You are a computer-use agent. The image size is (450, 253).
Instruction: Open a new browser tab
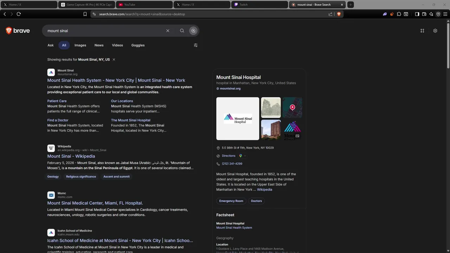(351, 5)
